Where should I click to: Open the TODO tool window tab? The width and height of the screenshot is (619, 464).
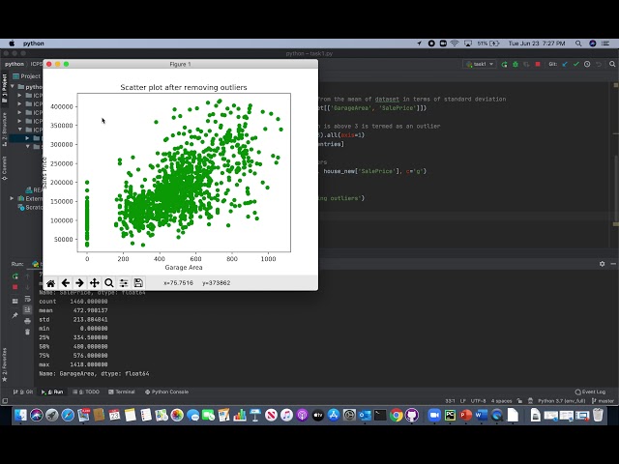coord(86,391)
